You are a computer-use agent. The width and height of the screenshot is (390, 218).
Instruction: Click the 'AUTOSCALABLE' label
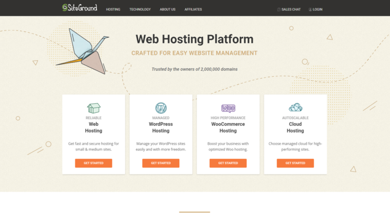pos(295,118)
